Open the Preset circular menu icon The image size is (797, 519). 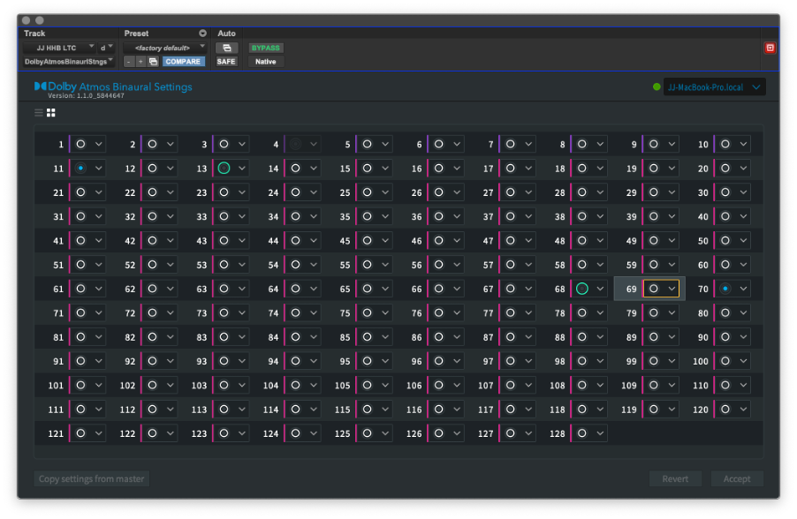pyautogui.click(x=203, y=34)
